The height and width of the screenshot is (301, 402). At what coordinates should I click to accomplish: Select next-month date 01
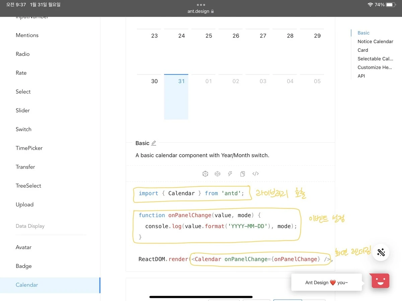[x=203, y=97]
